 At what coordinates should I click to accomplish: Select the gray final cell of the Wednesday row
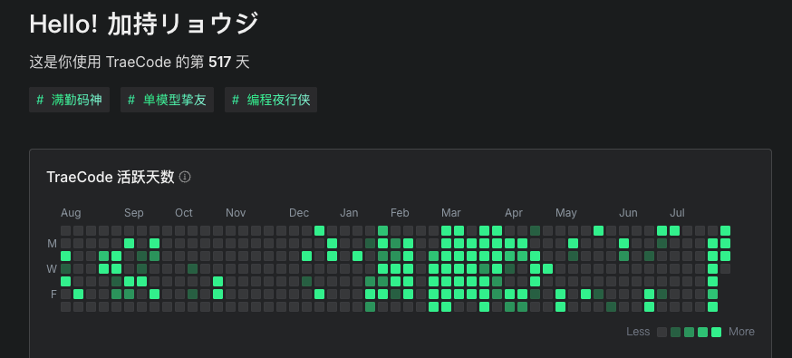point(725,268)
